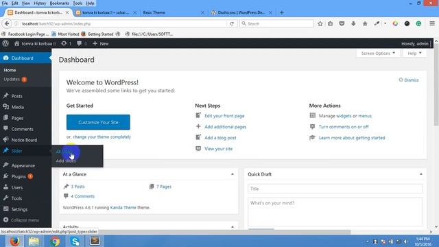The width and height of the screenshot is (439, 247).
Task: Click Customize Your Site button
Action: click(98, 122)
